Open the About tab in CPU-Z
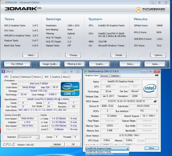Image resolution: width=172 pixels, height=156 pixels. [x=66, y=77]
